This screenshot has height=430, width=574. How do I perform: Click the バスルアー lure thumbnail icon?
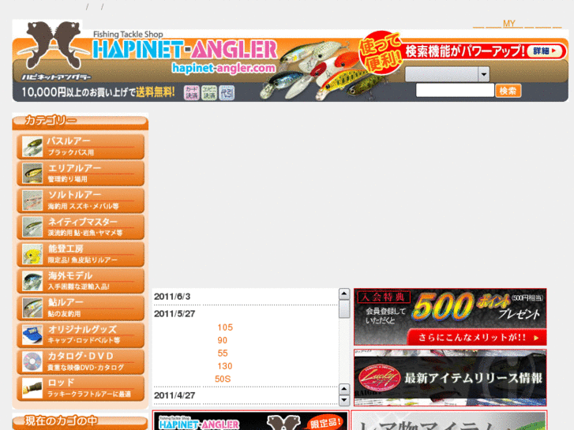coord(32,147)
